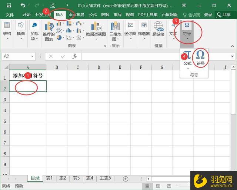Viewport: 237px width, 190px height.
Task: Open the Customize Quick Access Toolbar dropdown
Action: pyautogui.click(x=67, y=5)
